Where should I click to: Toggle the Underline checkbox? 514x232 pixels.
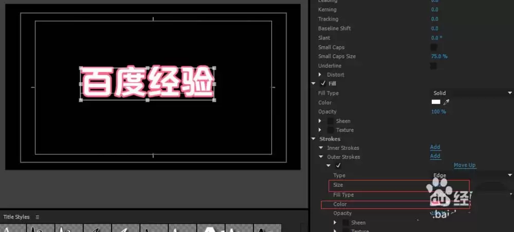click(433, 66)
